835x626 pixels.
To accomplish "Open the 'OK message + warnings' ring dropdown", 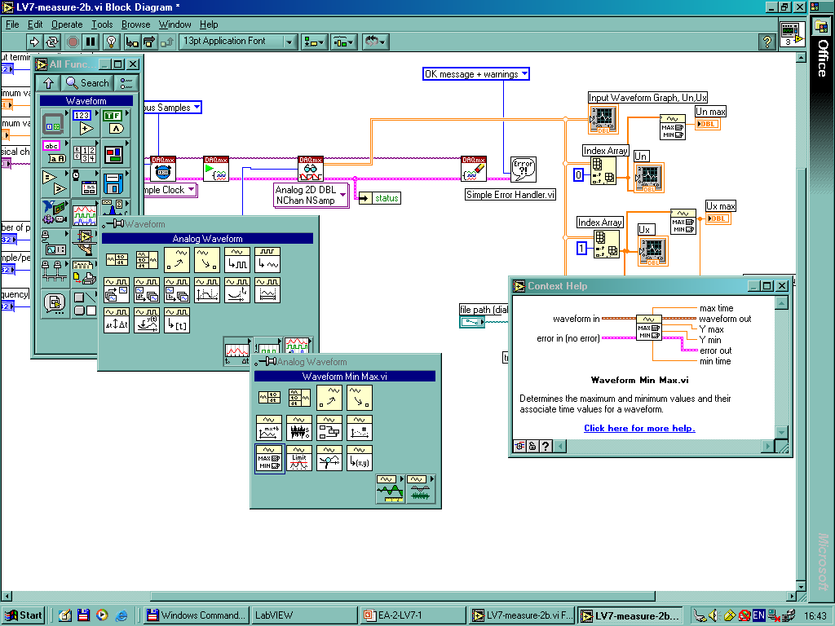I will click(476, 74).
